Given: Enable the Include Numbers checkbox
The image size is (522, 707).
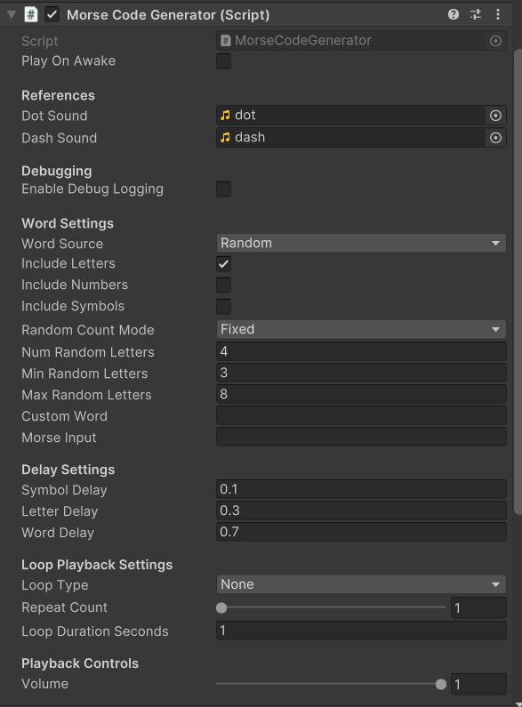Looking at the screenshot, I should [x=223, y=285].
